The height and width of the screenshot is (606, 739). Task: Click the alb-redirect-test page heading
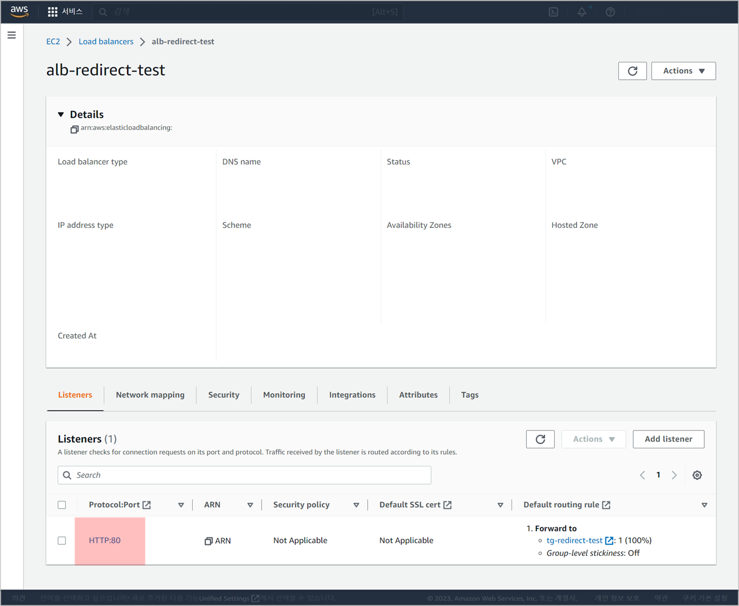click(x=106, y=70)
